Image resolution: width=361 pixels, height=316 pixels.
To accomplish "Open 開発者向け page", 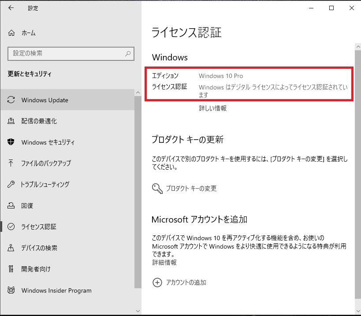I will click(x=67, y=269).
